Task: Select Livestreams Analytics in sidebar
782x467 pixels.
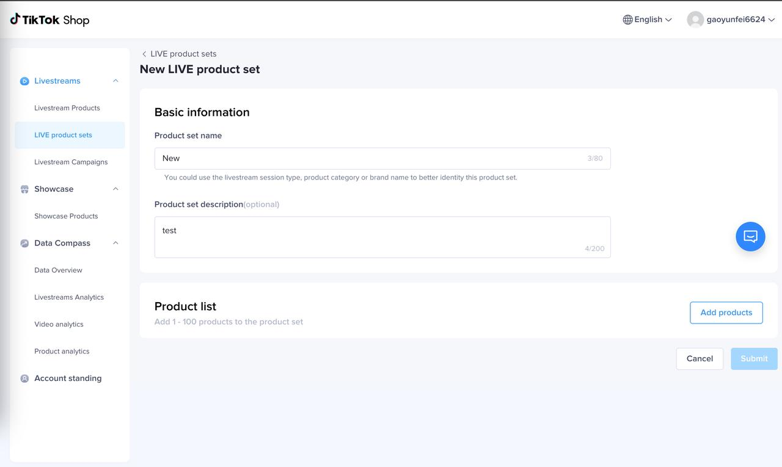Action: (x=69, y=297)
